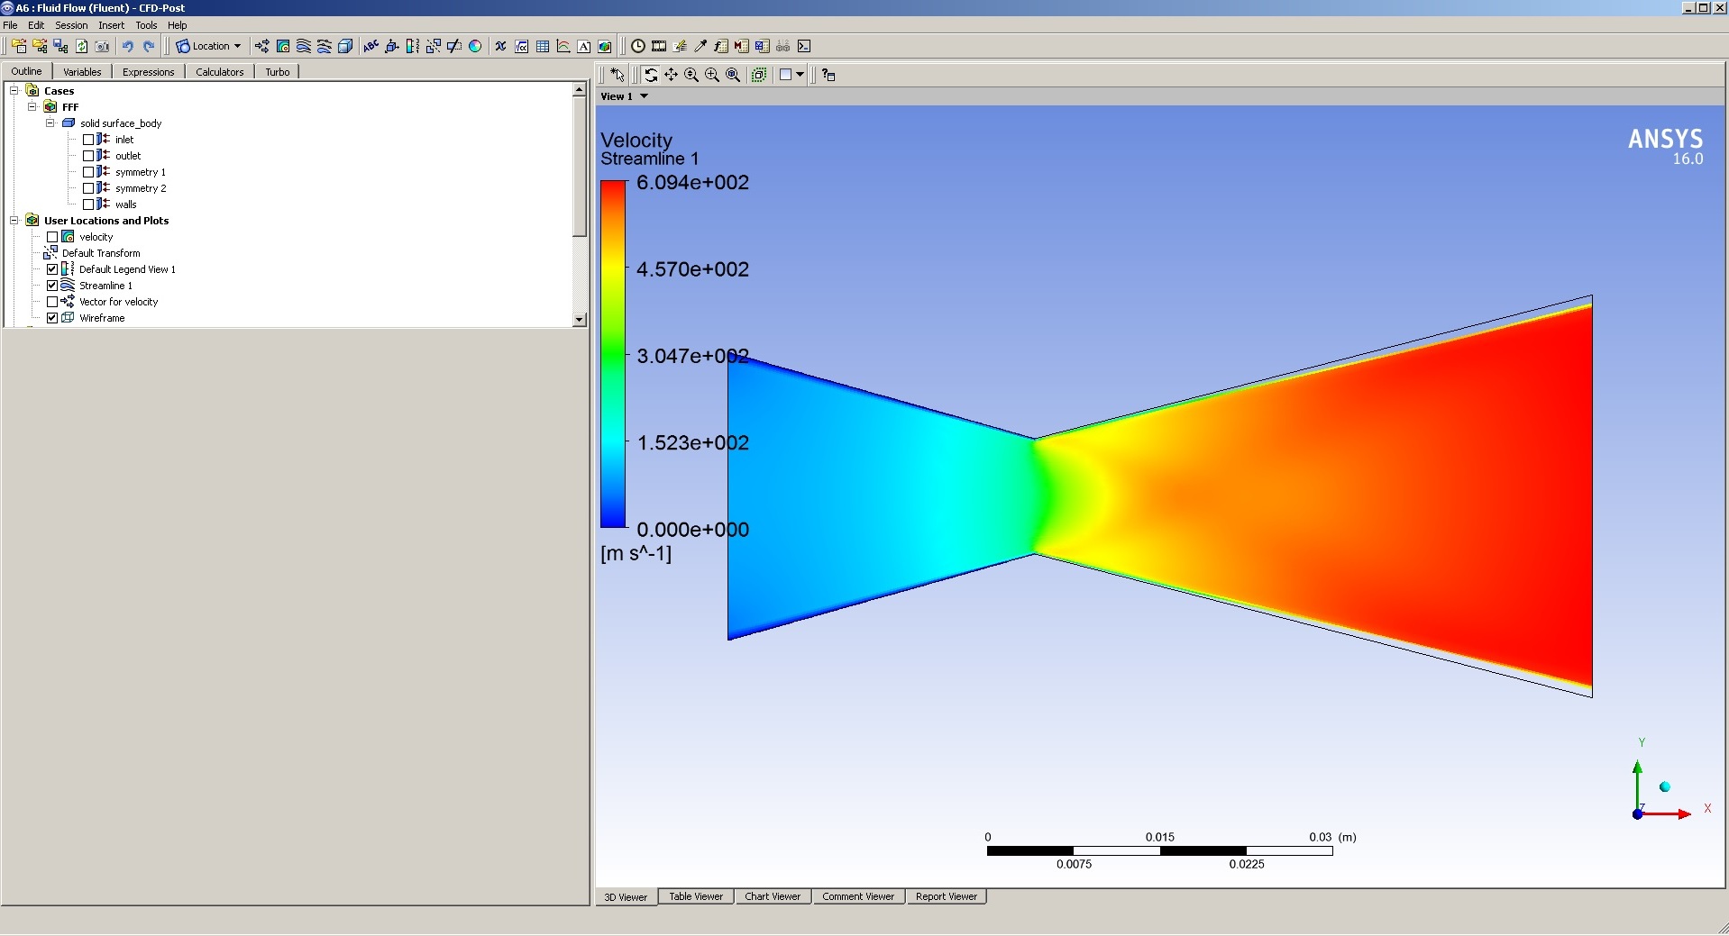Click the Save State disk icon
This screenshot has height=936, width=1729.
coord(60,46)
